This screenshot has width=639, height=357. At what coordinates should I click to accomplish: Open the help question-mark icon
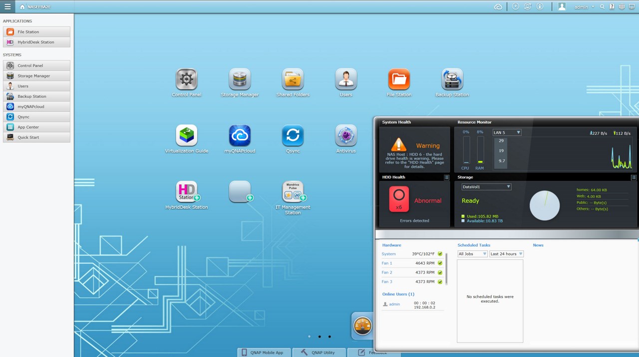tap(612, 7)
